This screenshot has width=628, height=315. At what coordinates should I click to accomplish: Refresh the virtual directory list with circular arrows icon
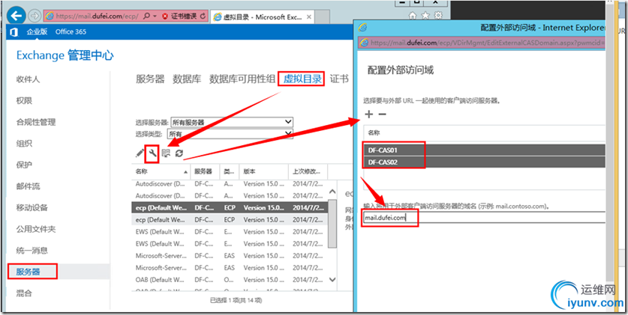click(179, 153)
